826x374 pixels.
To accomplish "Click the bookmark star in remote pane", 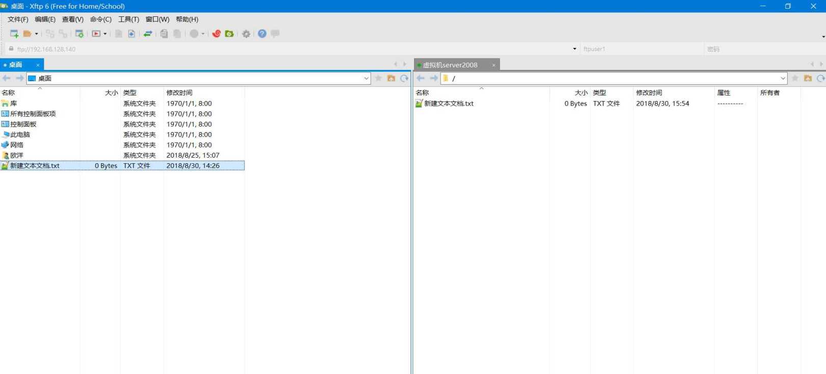I will (x=795, y=78).
